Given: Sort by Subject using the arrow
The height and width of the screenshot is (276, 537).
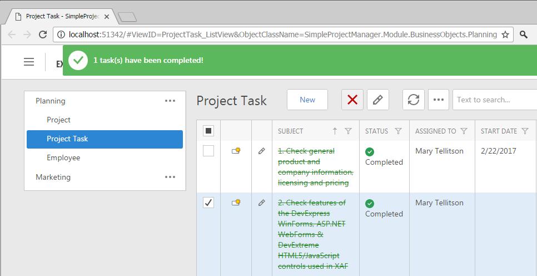Looking at the screenshot, I should (x=335, y=131).
